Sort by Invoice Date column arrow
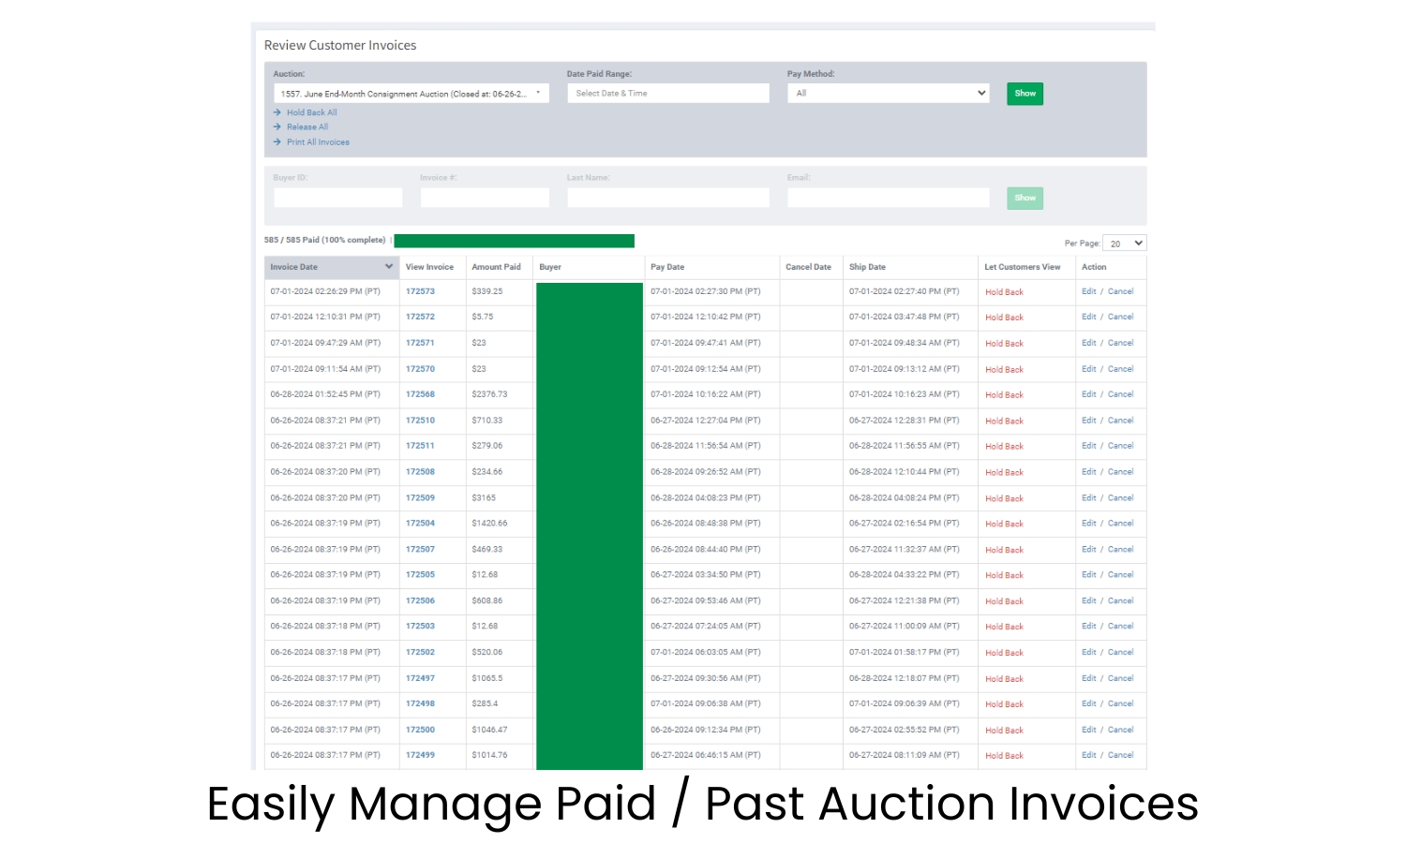 pyautogui.click(x=388, y=267)
